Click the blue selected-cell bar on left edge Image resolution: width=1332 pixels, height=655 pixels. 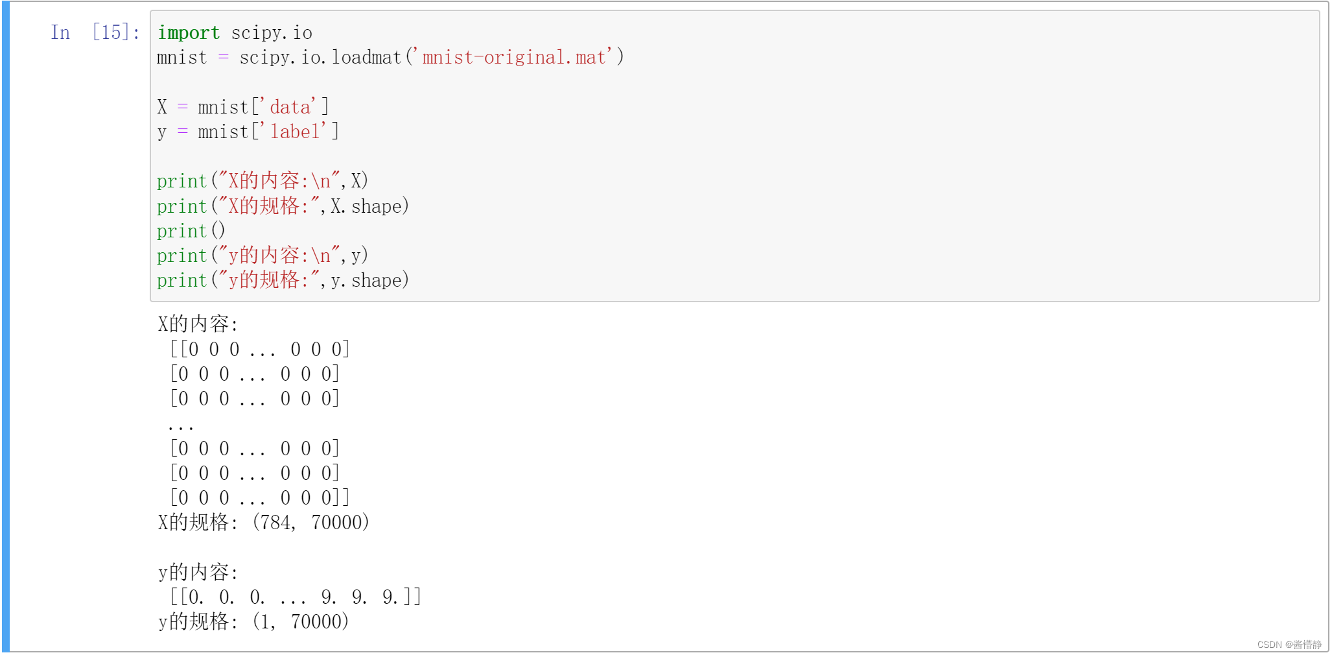click(x=6, y=327)
